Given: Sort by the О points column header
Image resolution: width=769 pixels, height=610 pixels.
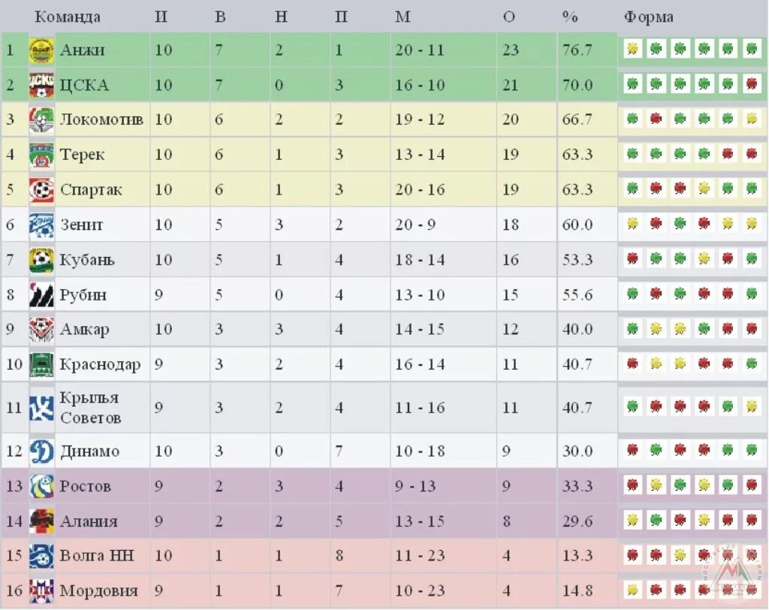Looking at the screenshot, I should click(509, 17).
